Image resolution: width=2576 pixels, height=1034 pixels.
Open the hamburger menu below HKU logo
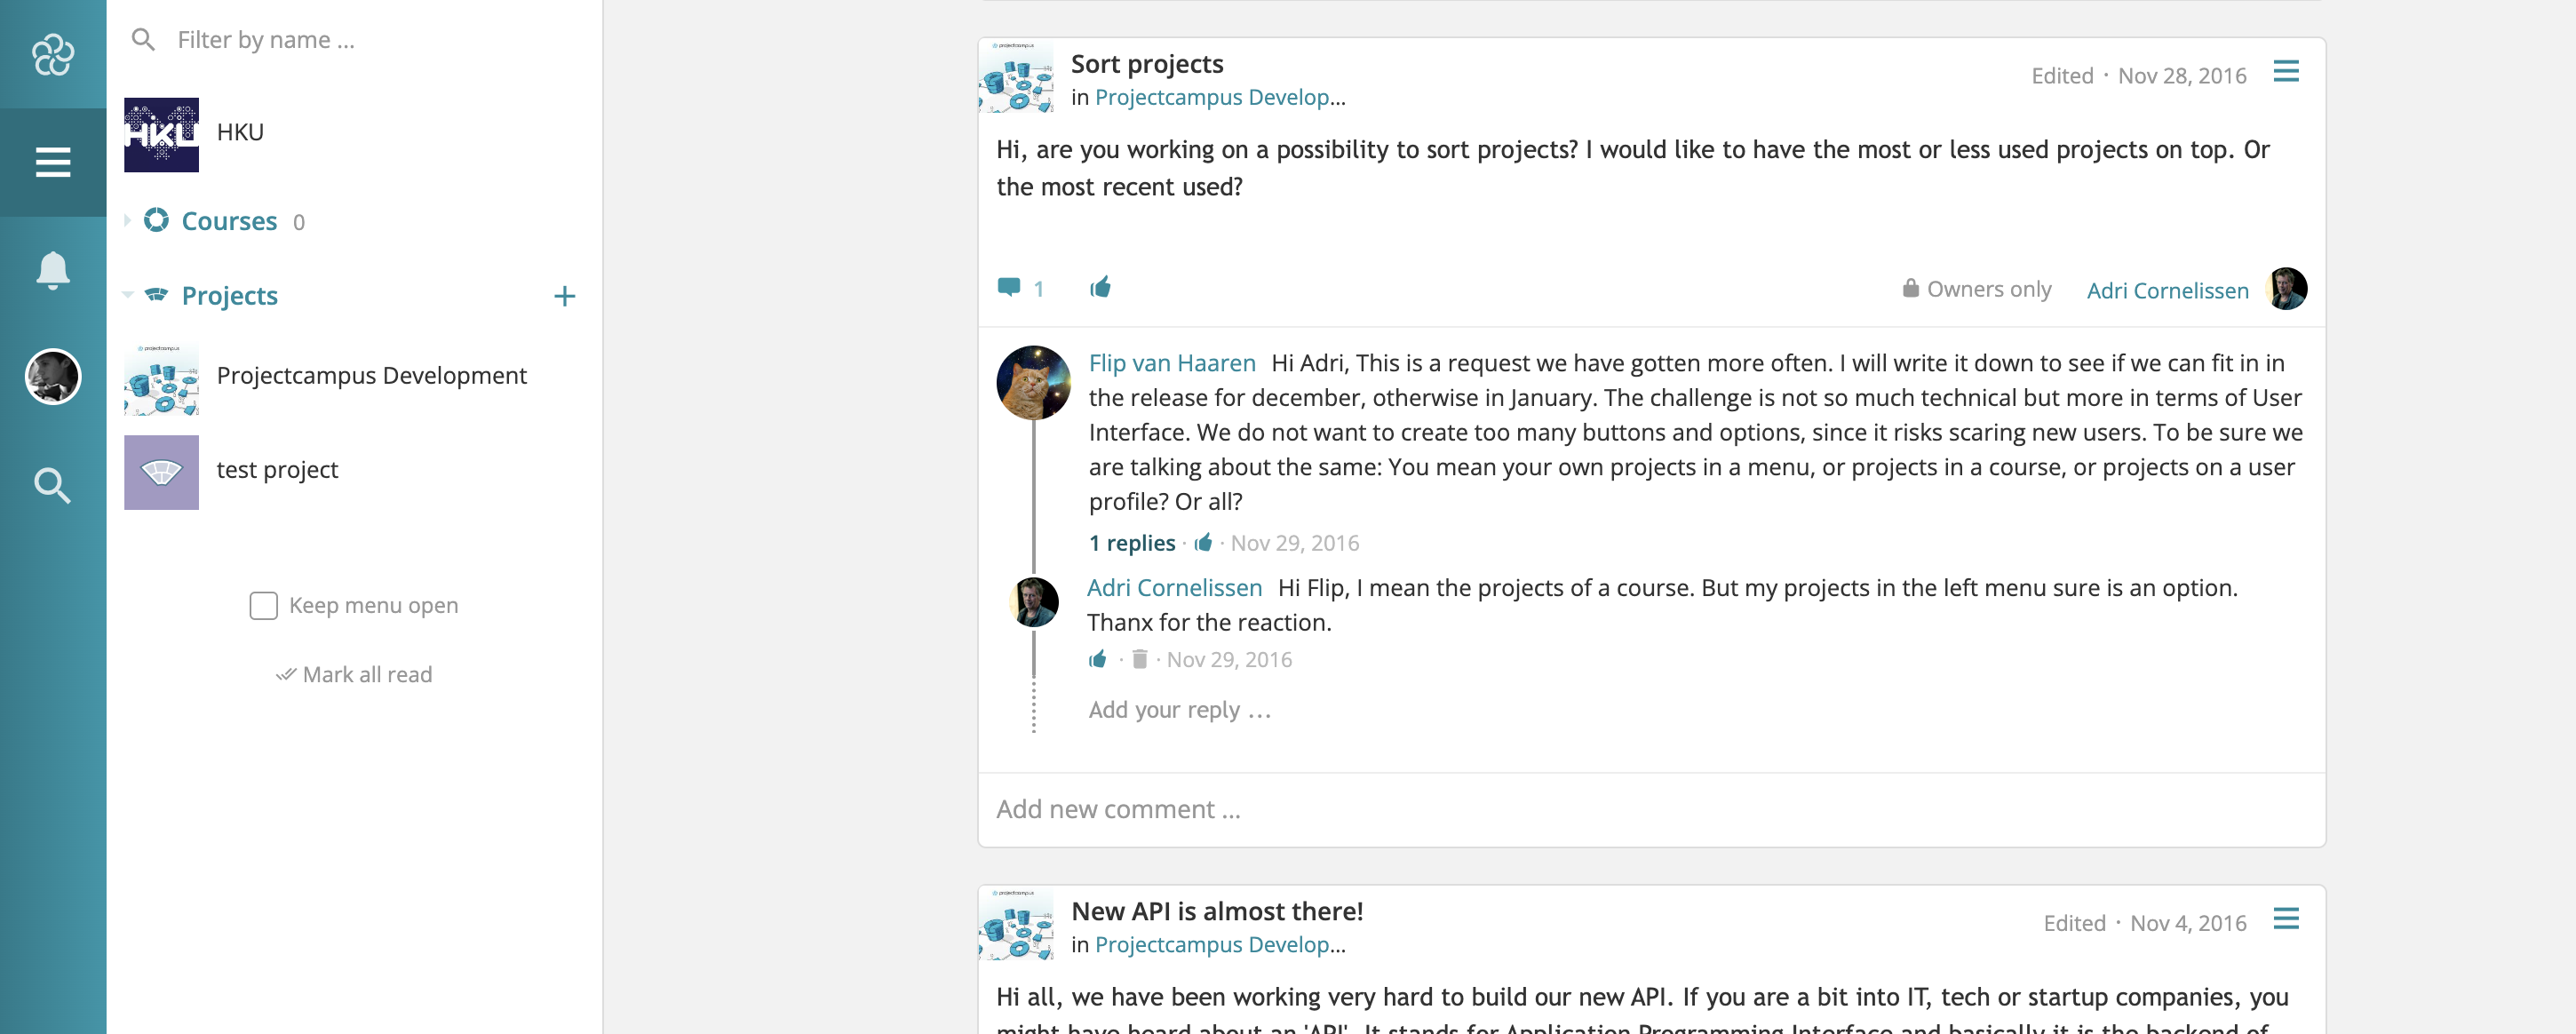pyautogui.click(x=52, y=163)
